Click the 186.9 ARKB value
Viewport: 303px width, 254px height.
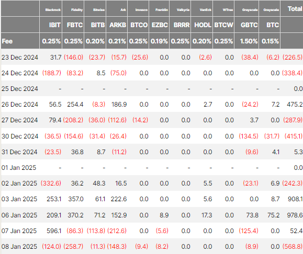(x=119, y=104)
